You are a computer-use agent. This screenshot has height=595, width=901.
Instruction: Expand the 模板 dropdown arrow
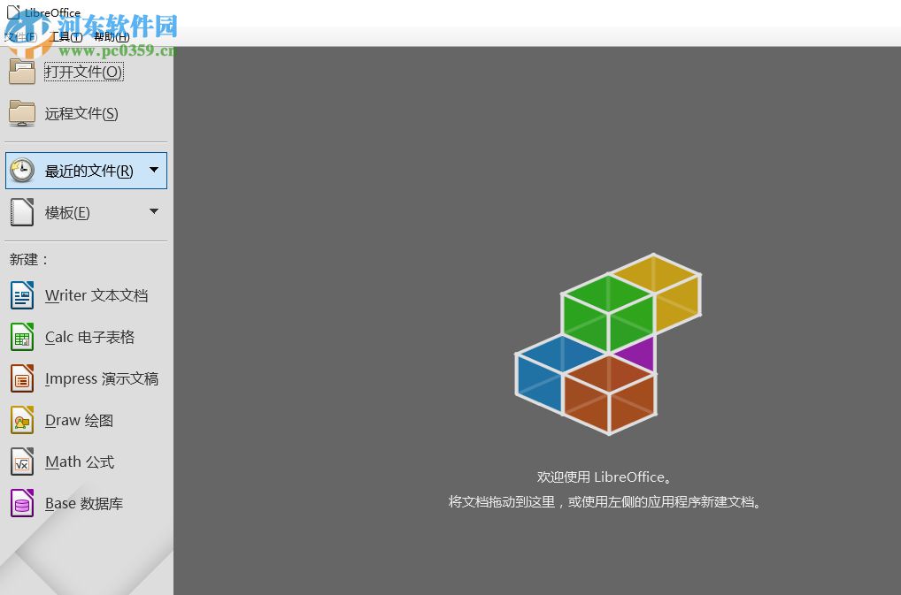pos(152,212)
